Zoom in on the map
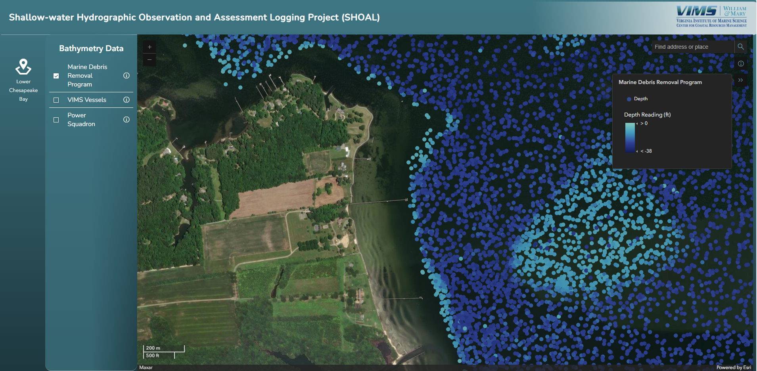 149,47
